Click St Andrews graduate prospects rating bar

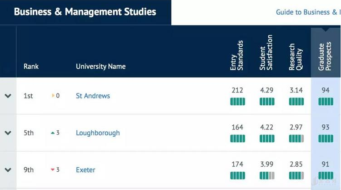tap(326, 102)
